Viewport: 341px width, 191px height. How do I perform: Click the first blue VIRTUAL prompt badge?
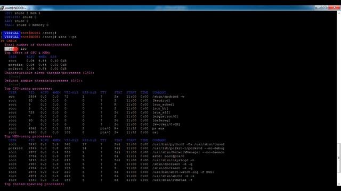click(11, 33)
